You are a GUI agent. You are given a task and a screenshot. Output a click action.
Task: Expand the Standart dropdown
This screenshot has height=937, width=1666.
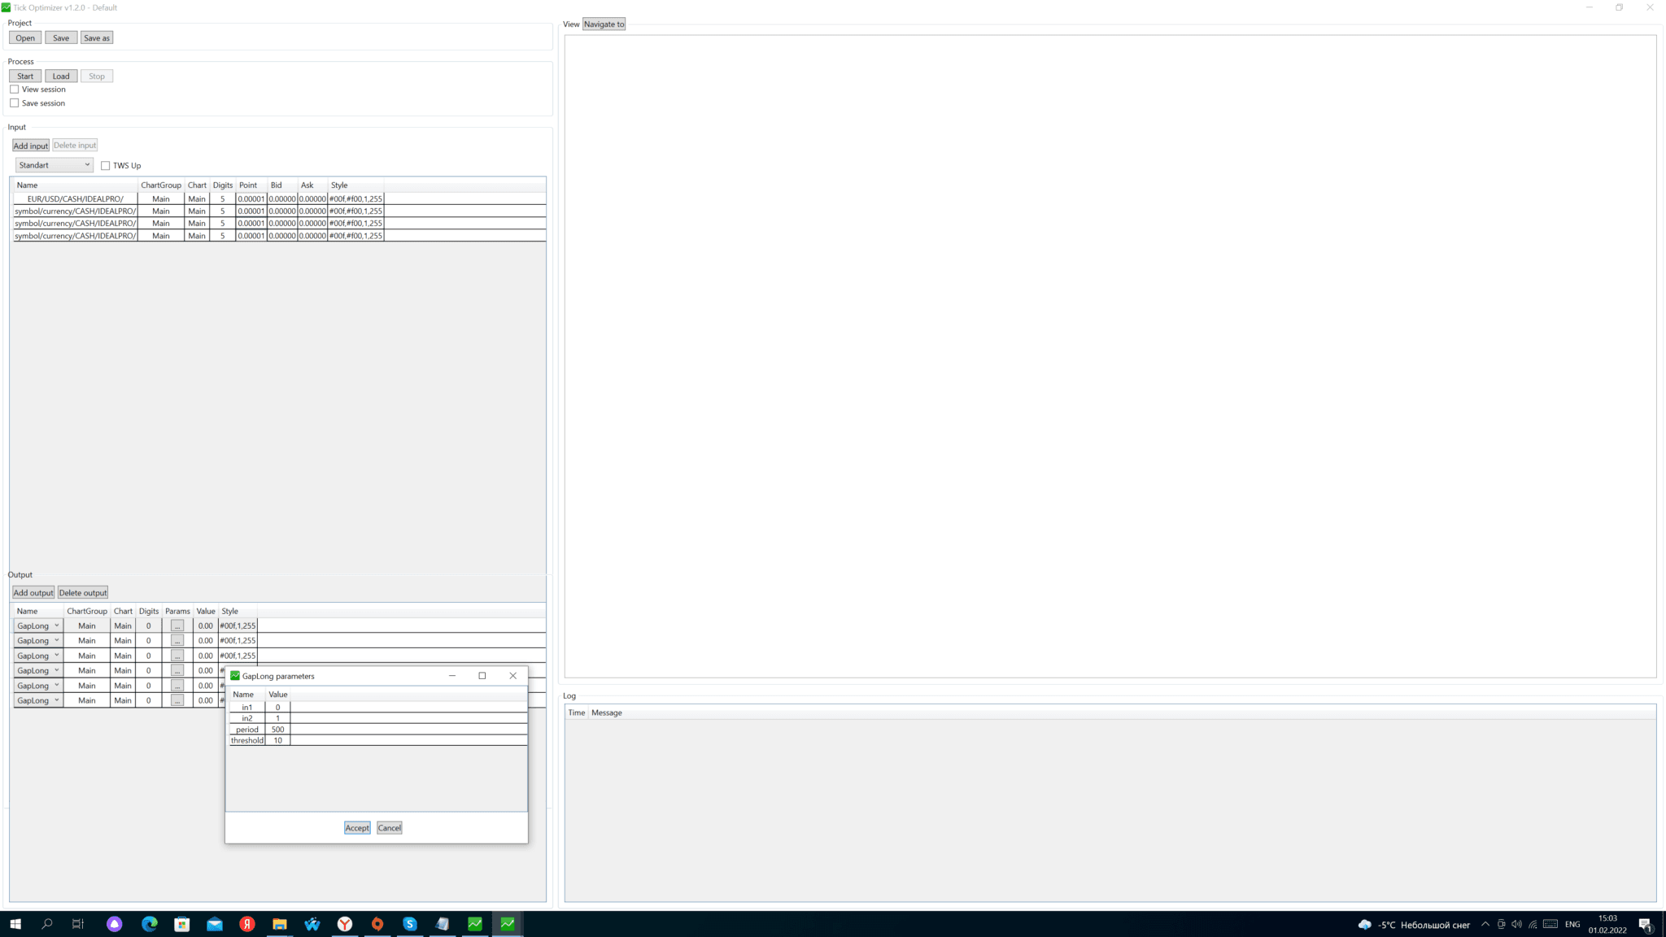point(54,165)
